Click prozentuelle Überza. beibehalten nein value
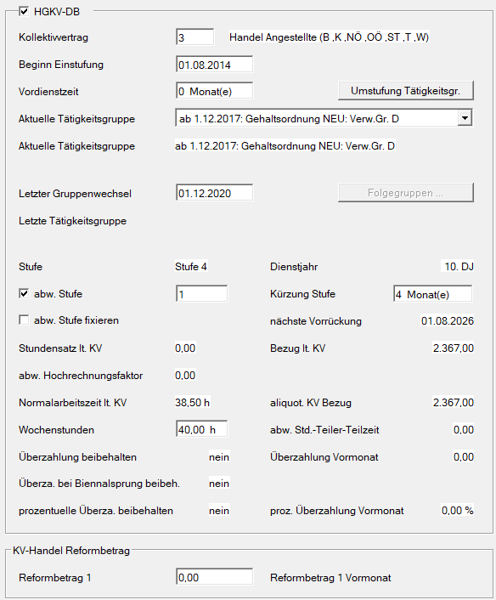The width and height of the screenshot is (496, 600). tap(219, 511)
